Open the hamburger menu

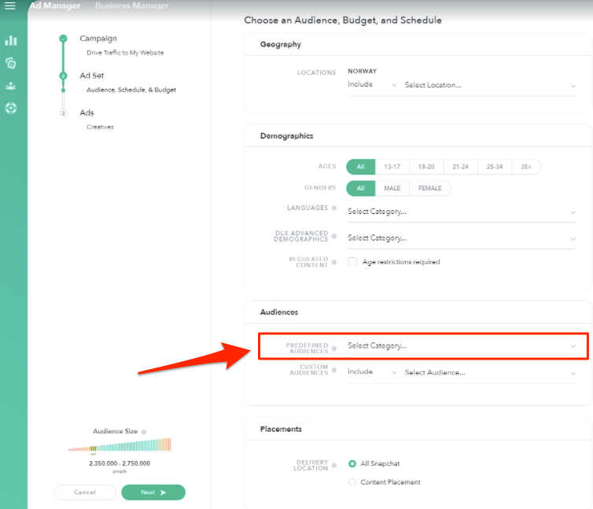pyautogui.click(x=10, y=6)
